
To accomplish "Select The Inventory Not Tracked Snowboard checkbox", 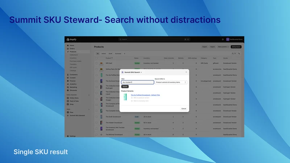I will click(x=96, y=129).
